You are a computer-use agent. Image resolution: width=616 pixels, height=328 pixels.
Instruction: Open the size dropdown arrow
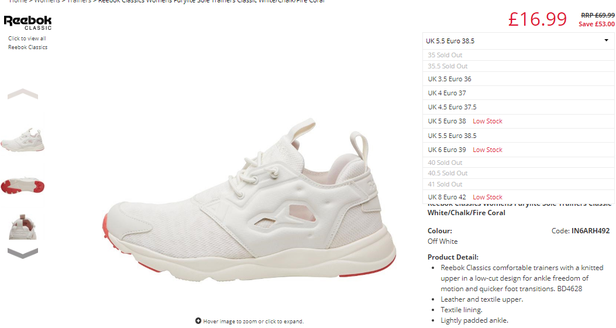click(x=606, y=40)
